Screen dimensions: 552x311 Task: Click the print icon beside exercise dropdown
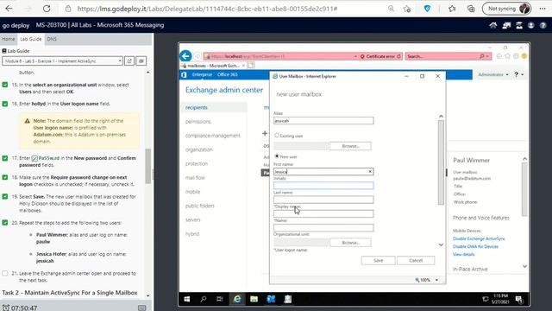141,61
